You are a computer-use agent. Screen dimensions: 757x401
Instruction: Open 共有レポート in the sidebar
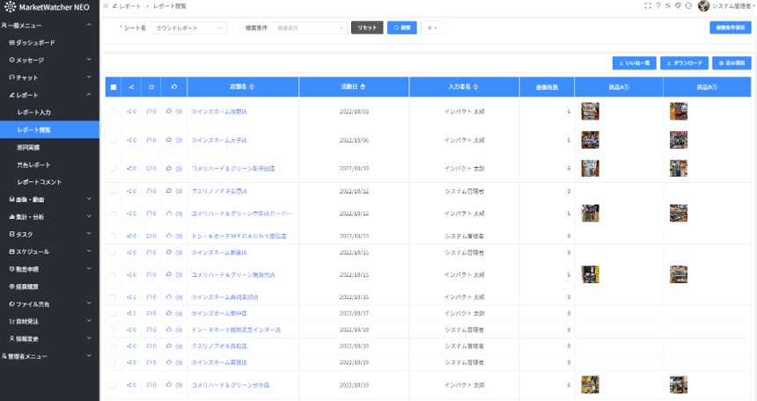click(x=49, y=164)
